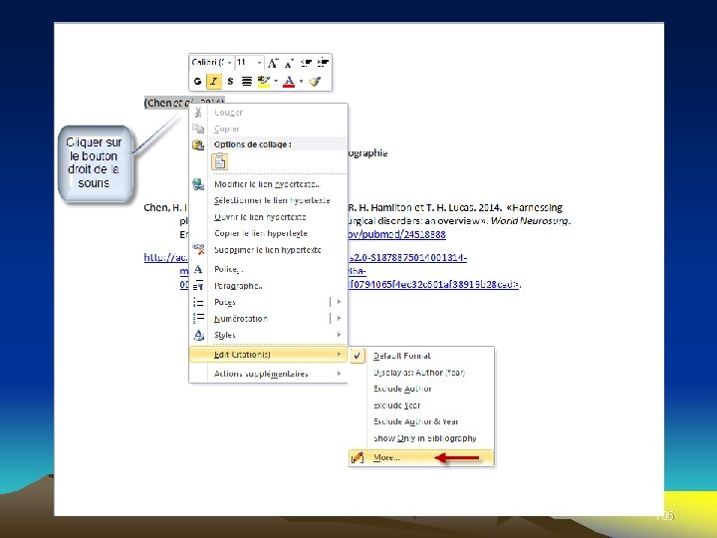The image size is (717, 538).
Task: Click the Styles icon in context menu
Action: [x=198, y=335]
